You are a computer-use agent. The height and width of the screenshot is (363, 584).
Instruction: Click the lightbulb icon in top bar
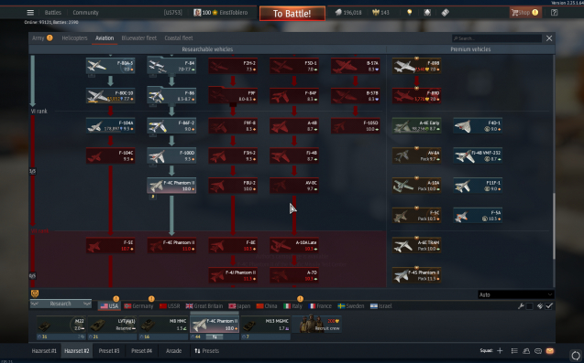(x=409, y=13)
